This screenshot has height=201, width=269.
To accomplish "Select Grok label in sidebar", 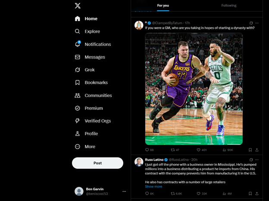I will (x=90, y=70).
